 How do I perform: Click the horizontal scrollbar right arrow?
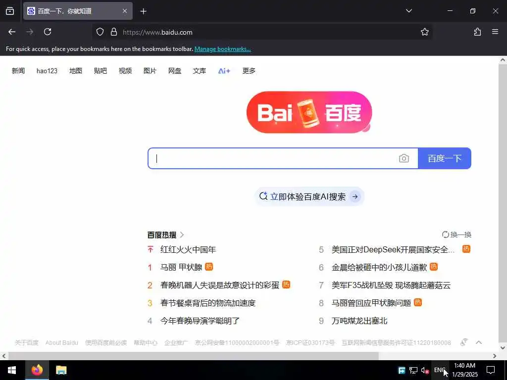[x=495, y=356]
